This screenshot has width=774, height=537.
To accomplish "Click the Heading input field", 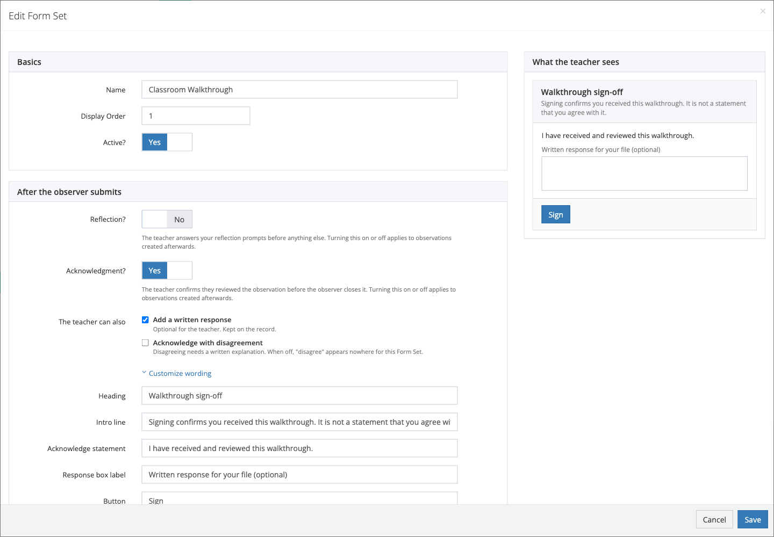I will 299,396.
